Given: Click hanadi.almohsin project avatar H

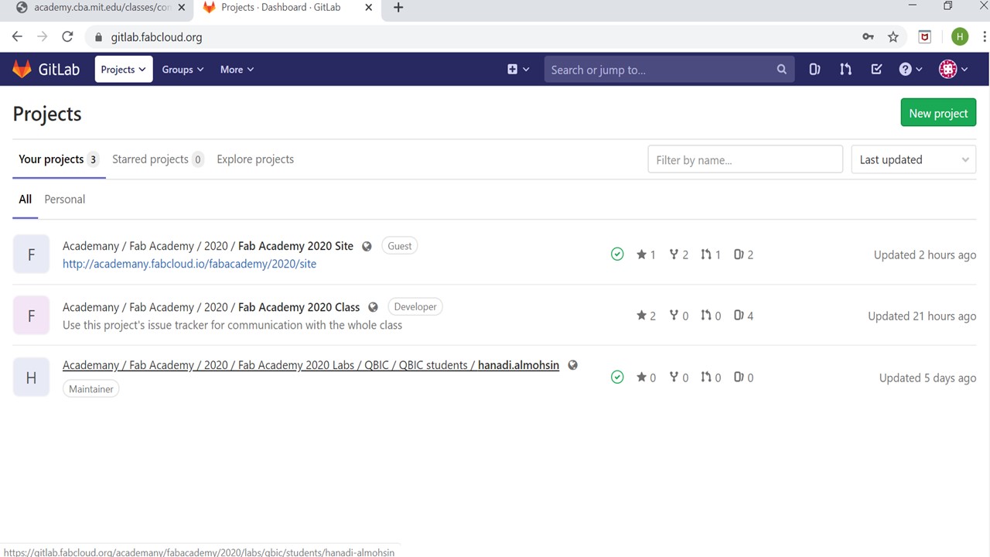Looking at the screenshot, I should coord(31,378).
